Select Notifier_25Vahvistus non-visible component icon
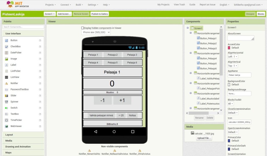 click(140, 151)
